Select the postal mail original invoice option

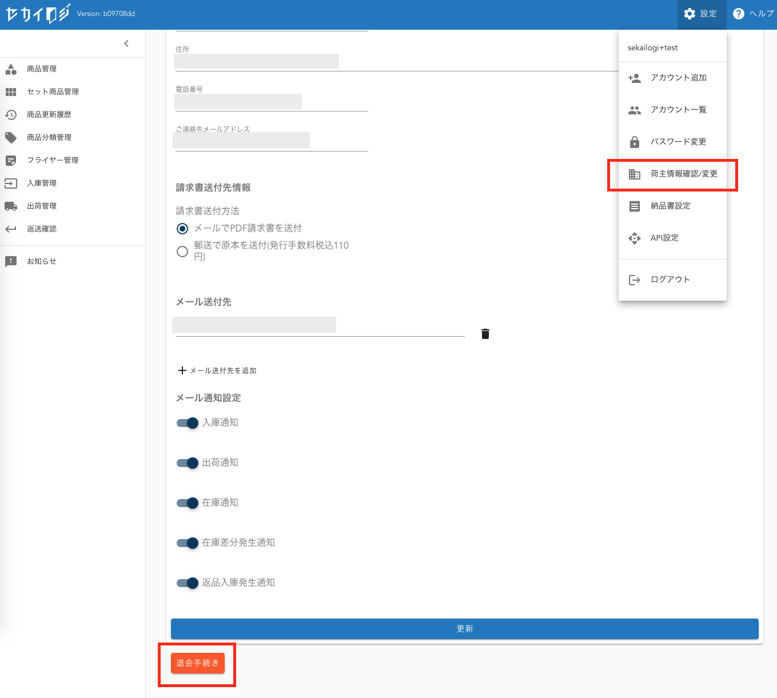click(182, 252)
